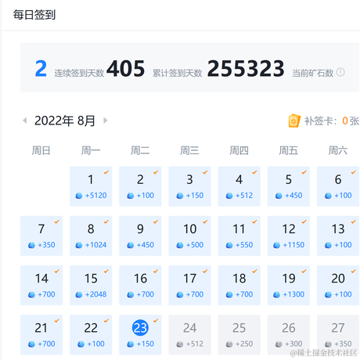The height and width of the screenshot is (360, 360).
Task: Click 补签卡 make-up card label
Action: pos(321,121)
